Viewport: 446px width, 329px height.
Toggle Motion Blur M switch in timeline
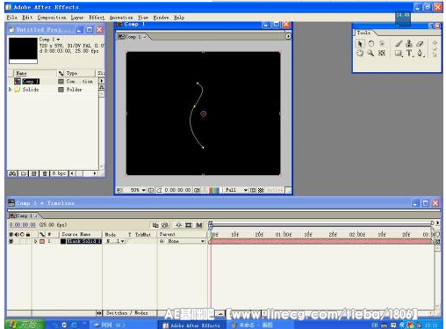[x=199, y=225]
